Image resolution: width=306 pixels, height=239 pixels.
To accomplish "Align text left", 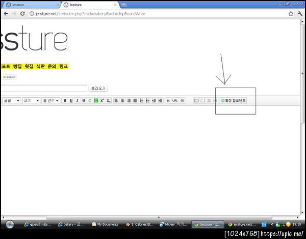I will 116,100.
